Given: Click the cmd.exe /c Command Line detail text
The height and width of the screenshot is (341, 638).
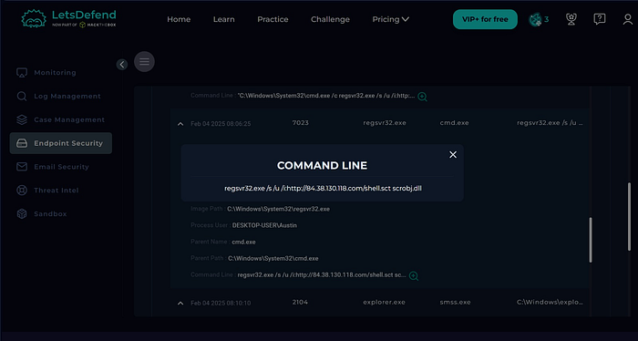Looking at the screenshot, I should point(326,96).
